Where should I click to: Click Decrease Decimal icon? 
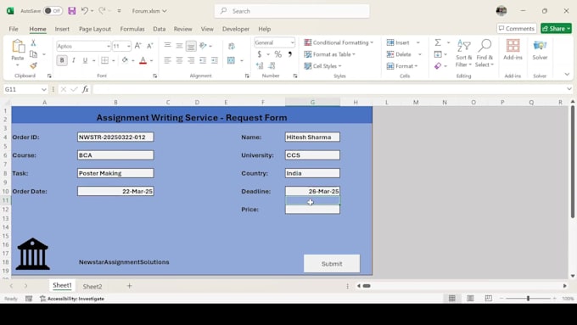(x=272, y=66)
